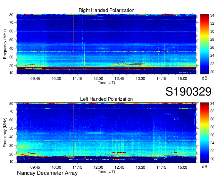Viewport: 218px width, 177px height.
Task: Click the 12:45 tick label on the upper plot
Action: click(x=120, y=79)
